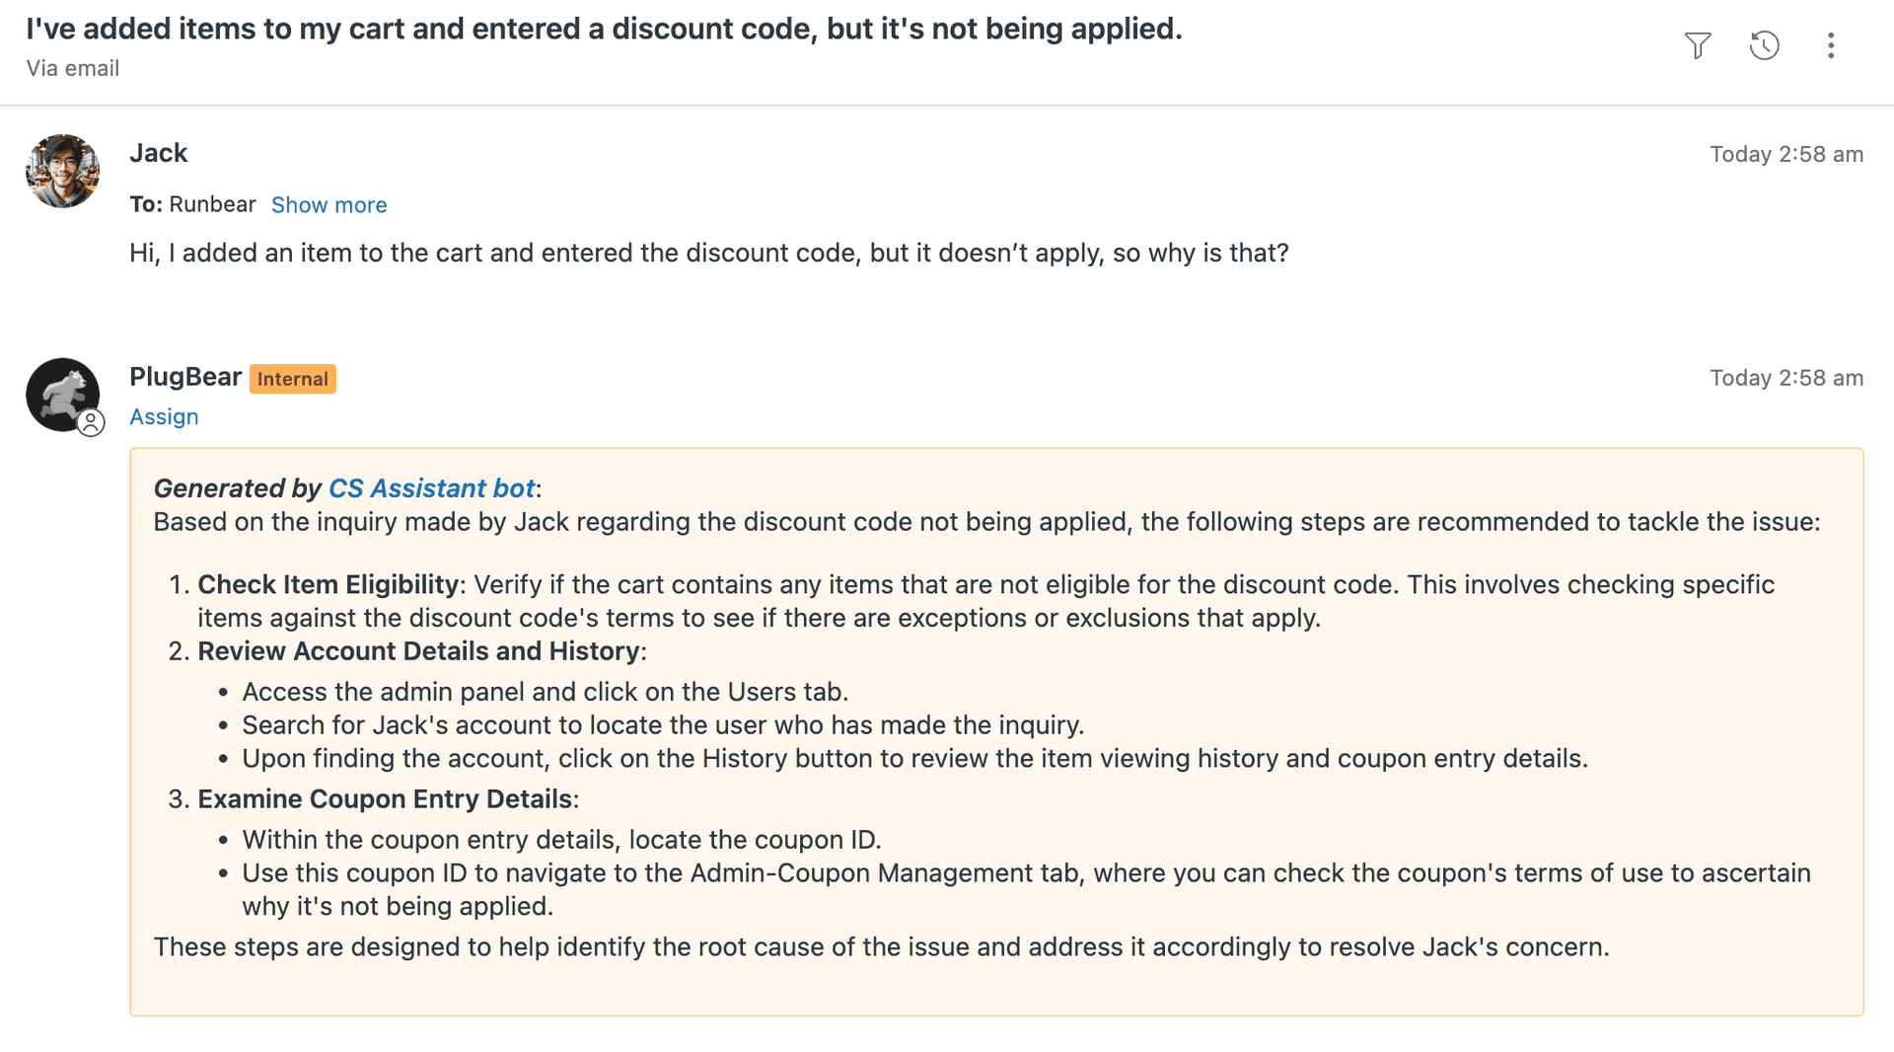
Task: Open the CS Assistant bot link
Action: [x=431, y=488]
